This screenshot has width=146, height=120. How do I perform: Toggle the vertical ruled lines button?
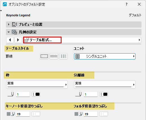[x=63, y=56]
